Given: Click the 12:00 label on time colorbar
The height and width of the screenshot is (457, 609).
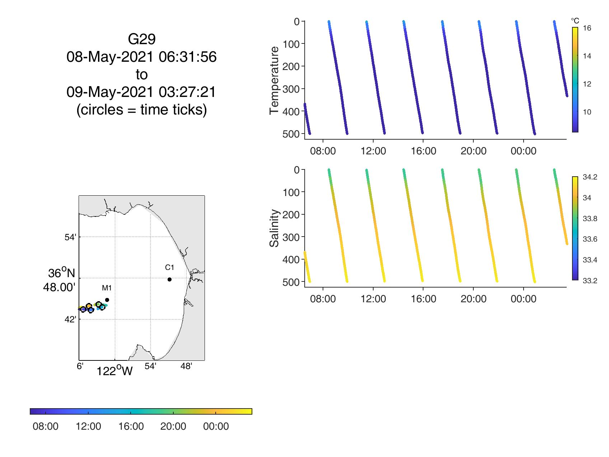Looking at the screenshot, I should [x=88, y=426].
